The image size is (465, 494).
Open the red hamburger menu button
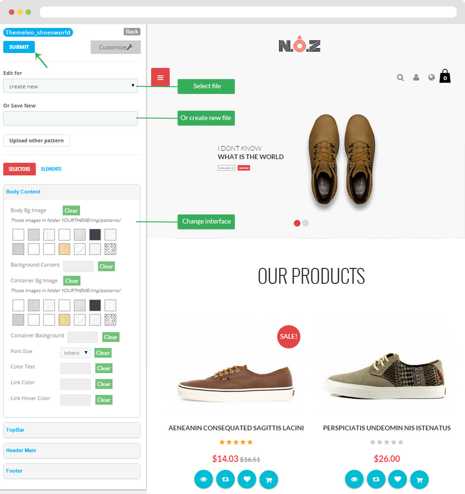point(160,77)
